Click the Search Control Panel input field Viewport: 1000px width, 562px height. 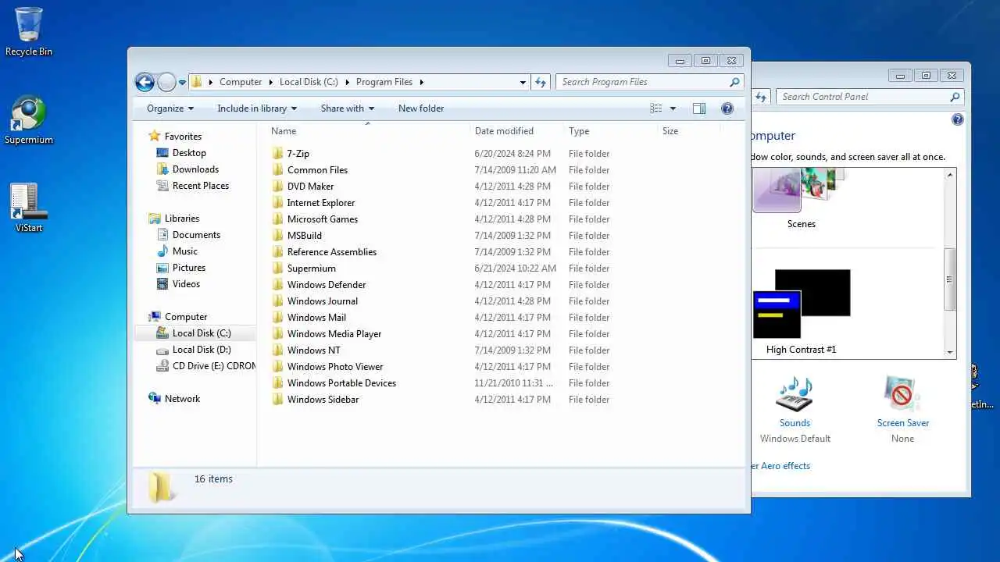863,97
